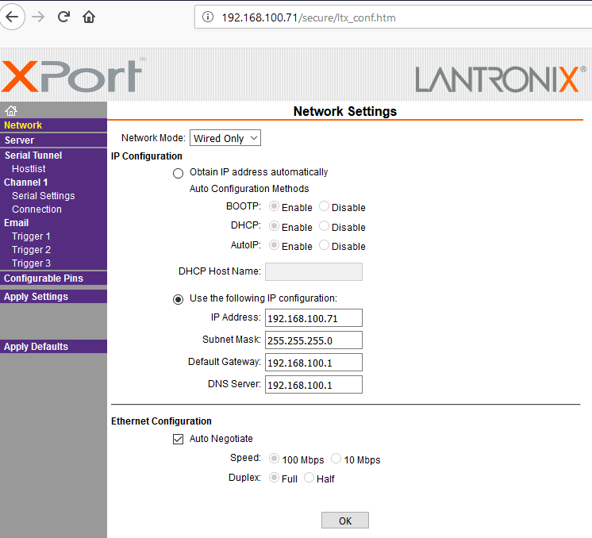Screen dimensions: 592x538
Task: Click the Lantronix logo
Action: coord(500,79)
